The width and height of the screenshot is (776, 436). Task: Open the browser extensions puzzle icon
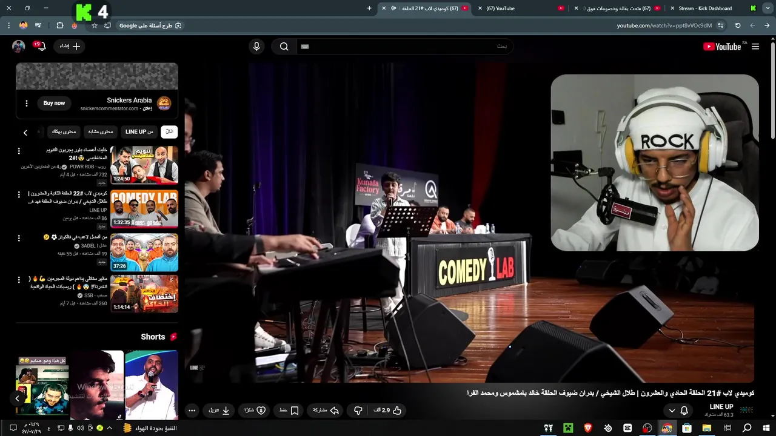pos(60,25)
